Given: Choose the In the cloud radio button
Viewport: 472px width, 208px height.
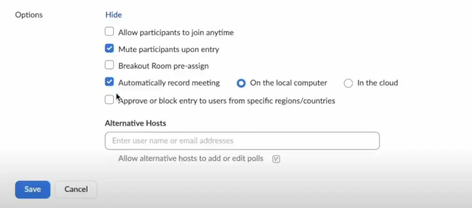Looking at the screenshot, I should [348, 83].
